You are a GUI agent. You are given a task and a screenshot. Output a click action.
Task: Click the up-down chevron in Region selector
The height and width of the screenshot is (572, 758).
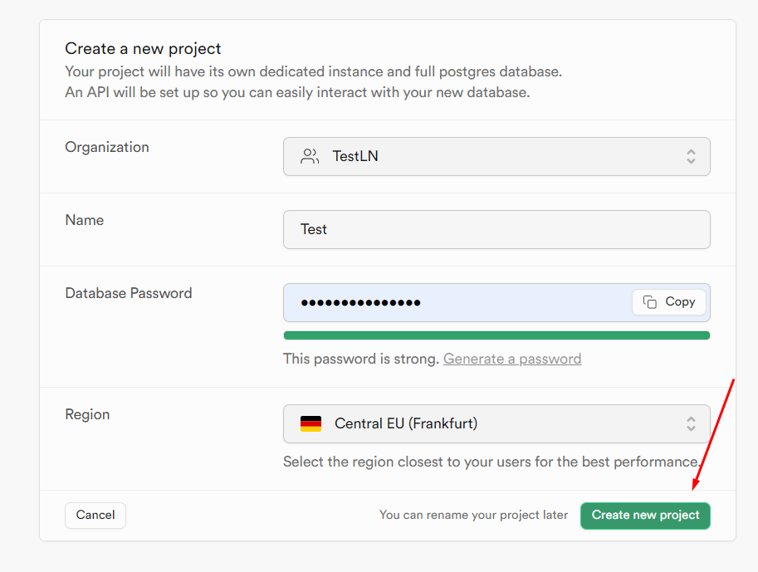[x=691, y=423]
